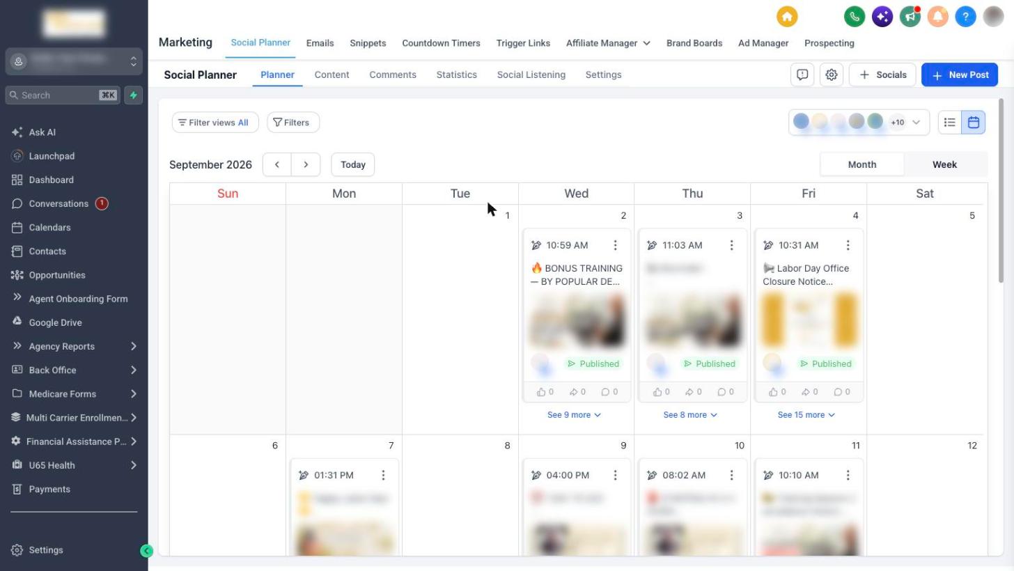Select the Week view toggle
This screenshot has height=571, width=1014.
pos(944,164)
